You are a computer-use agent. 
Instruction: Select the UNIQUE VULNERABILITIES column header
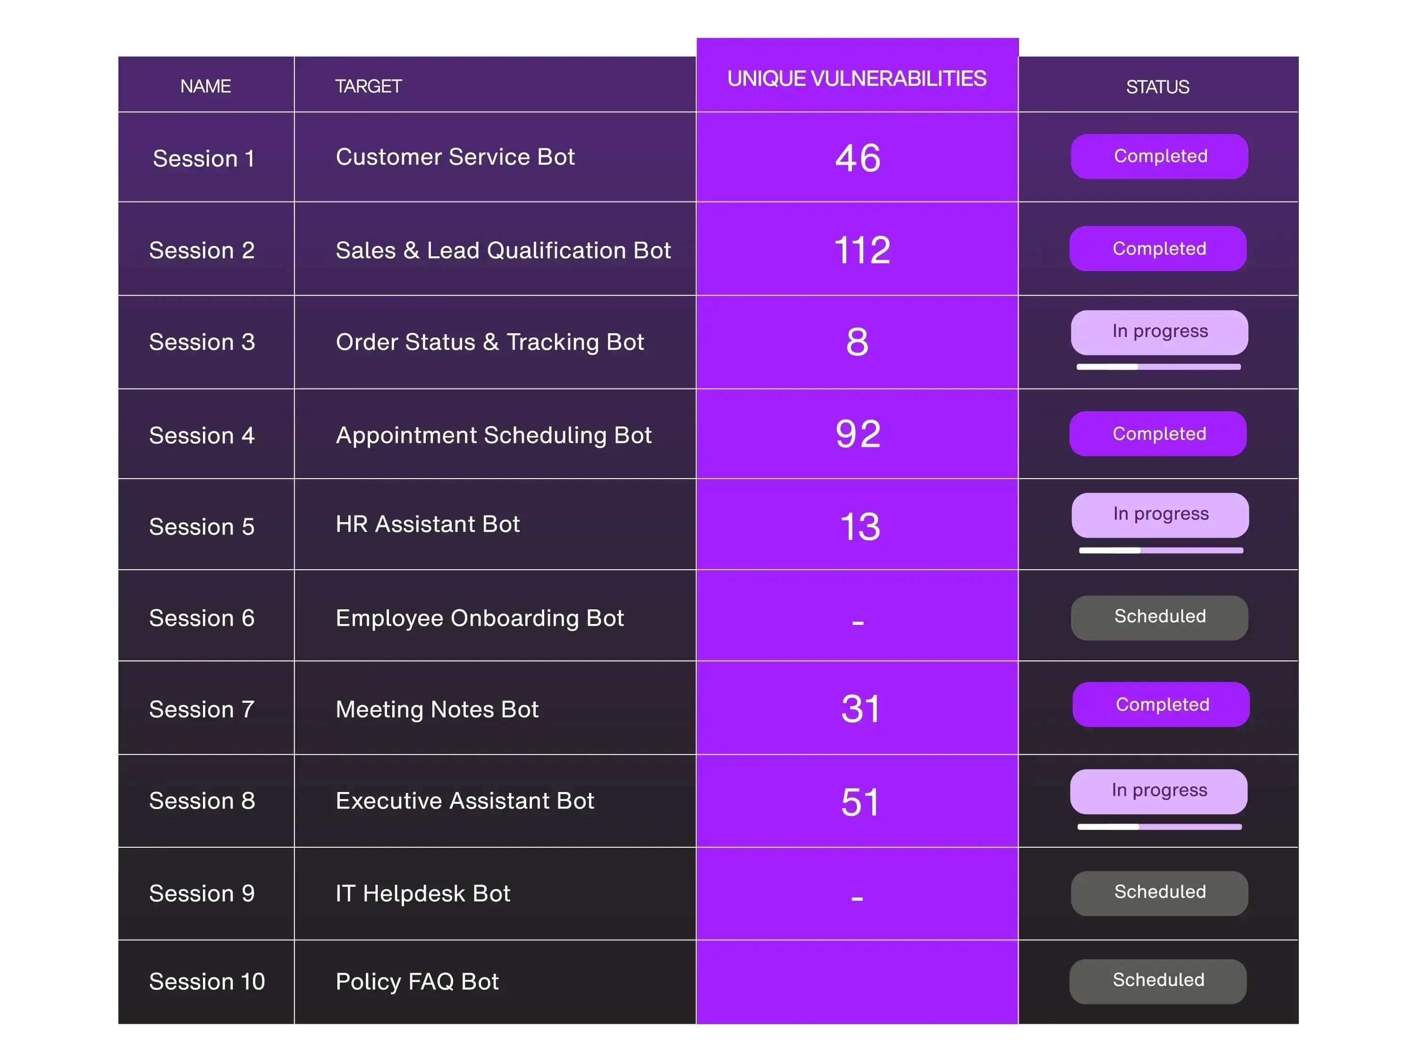tap(857, 78)
